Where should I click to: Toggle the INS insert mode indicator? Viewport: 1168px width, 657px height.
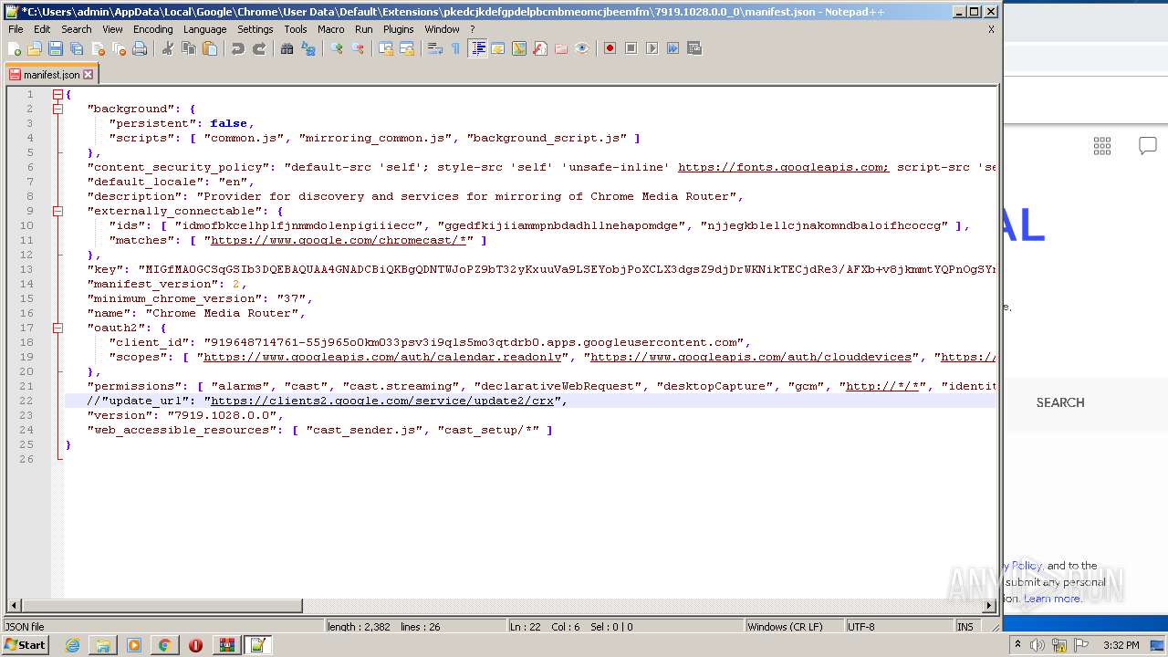tap(965, 627)
